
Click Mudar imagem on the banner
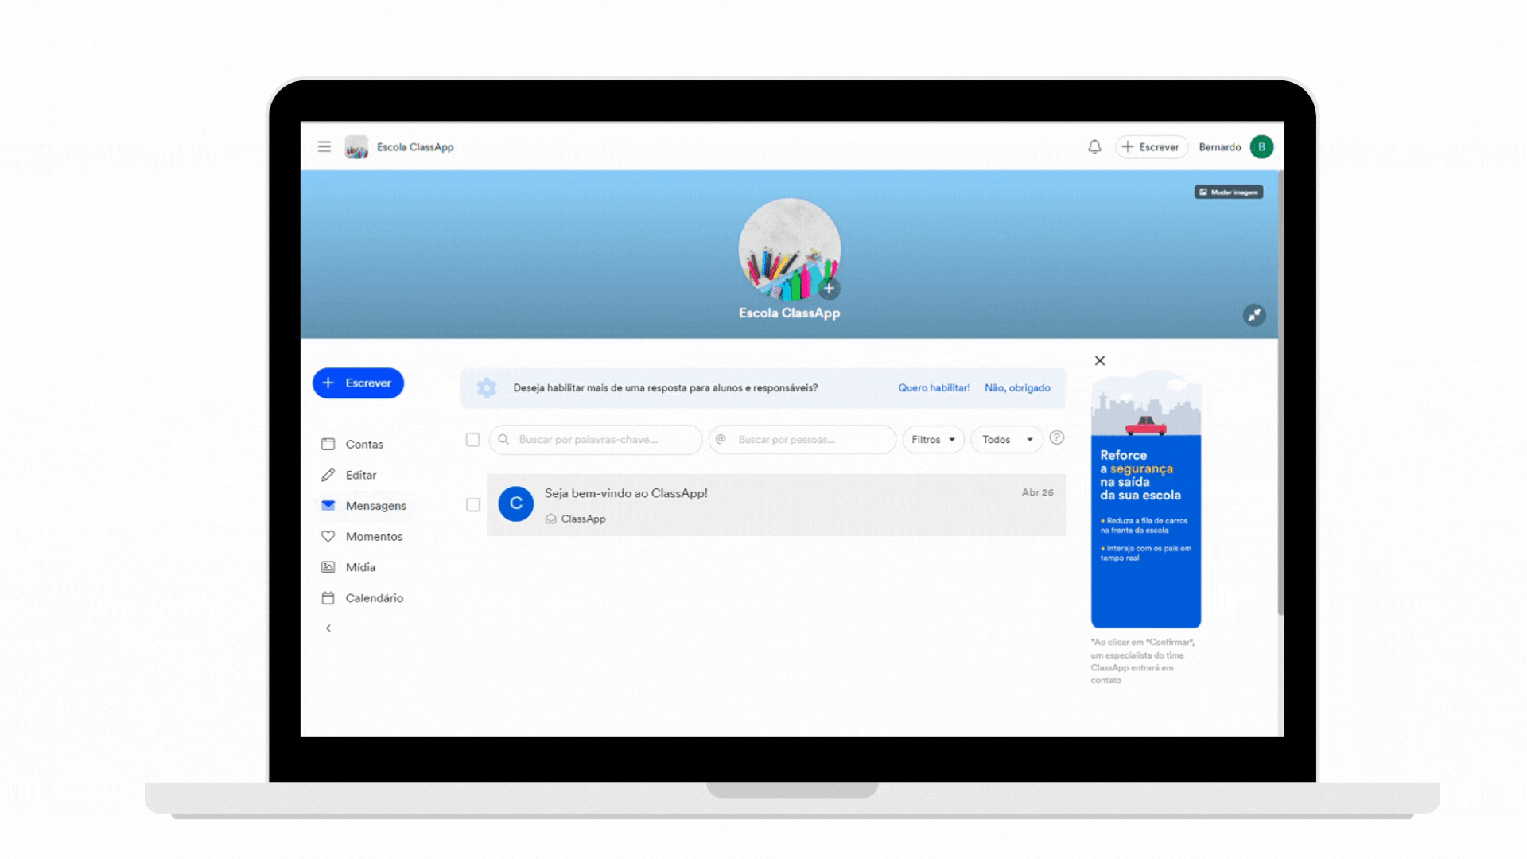click(x=1228, y=192)
